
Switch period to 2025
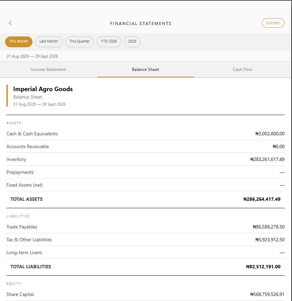132,42
